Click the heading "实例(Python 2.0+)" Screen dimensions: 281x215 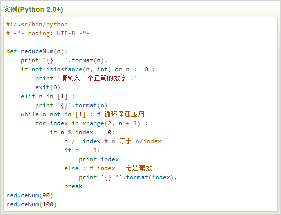pos(33,9)
